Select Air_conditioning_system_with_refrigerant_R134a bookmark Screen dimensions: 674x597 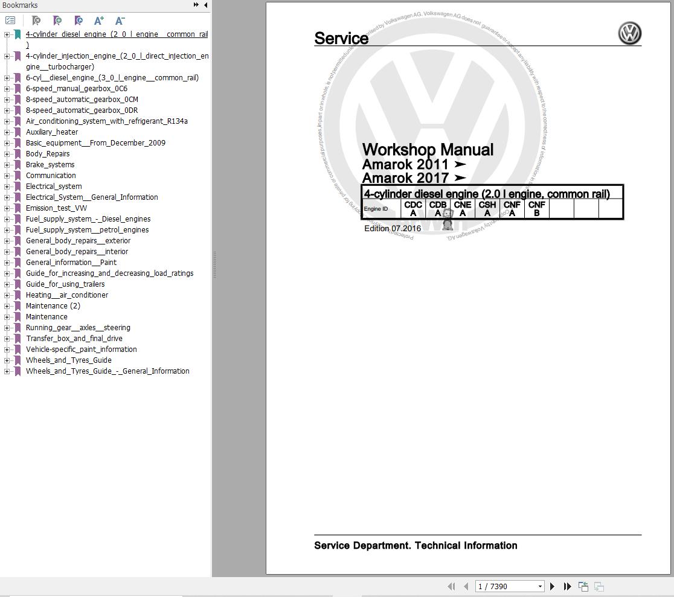coord(107,121)
